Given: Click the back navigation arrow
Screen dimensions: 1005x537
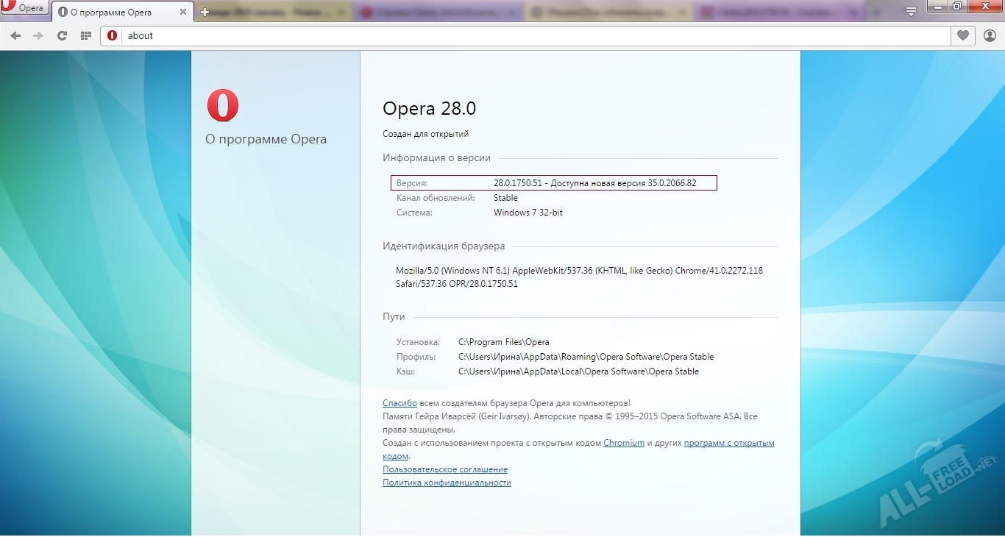Looking at the screenshot, I should click(x=15, y=35).
